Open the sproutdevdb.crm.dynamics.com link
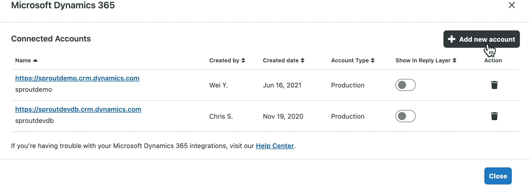This screenshot has height=187, width=530. click(x=78, y=109)
